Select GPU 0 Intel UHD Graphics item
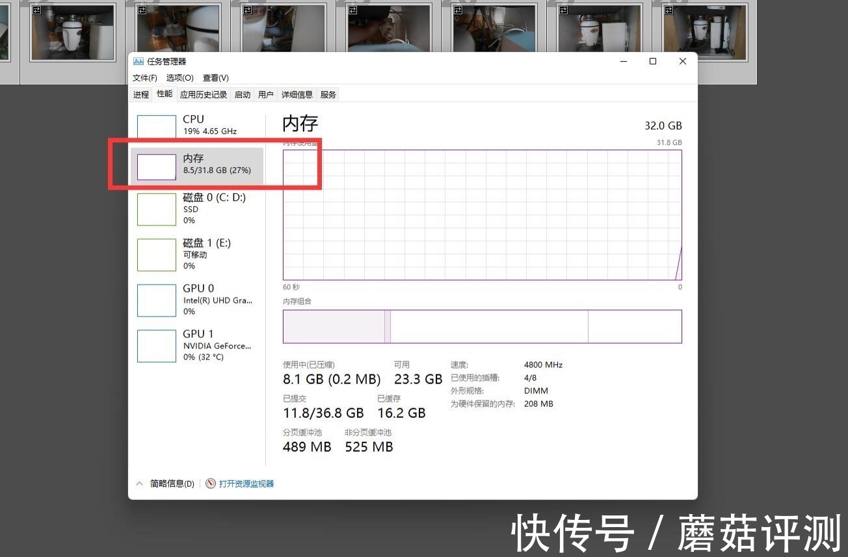The width and height of the screenshot is (848, 557). [197, 300]
